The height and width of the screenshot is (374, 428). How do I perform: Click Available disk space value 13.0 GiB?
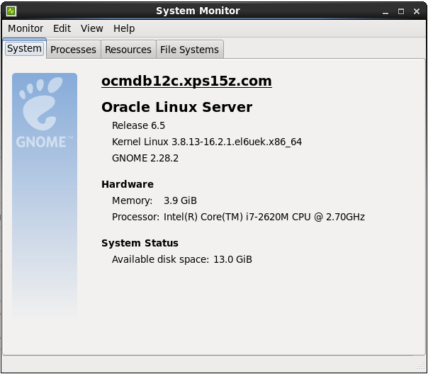[x=232, y=259]
